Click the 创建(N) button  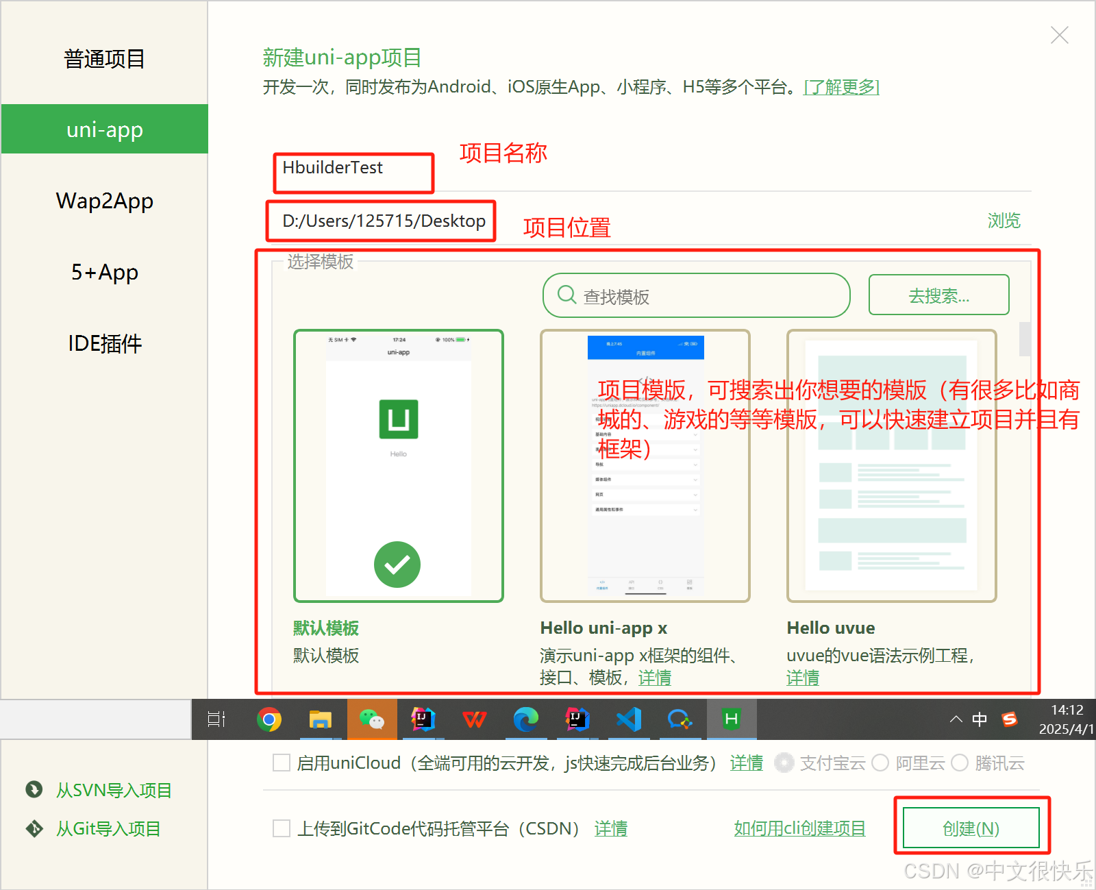coord(972,827)
